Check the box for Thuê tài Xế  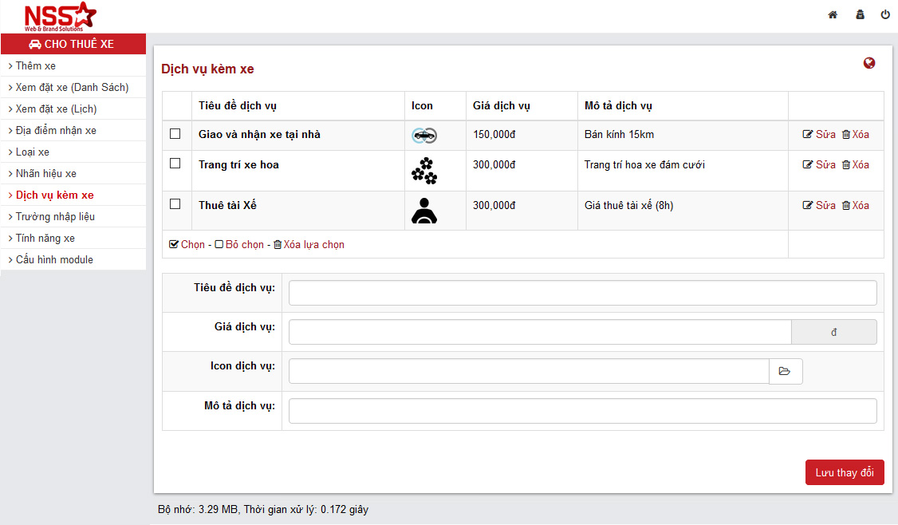pyautogui.click(x=175, y=204)
